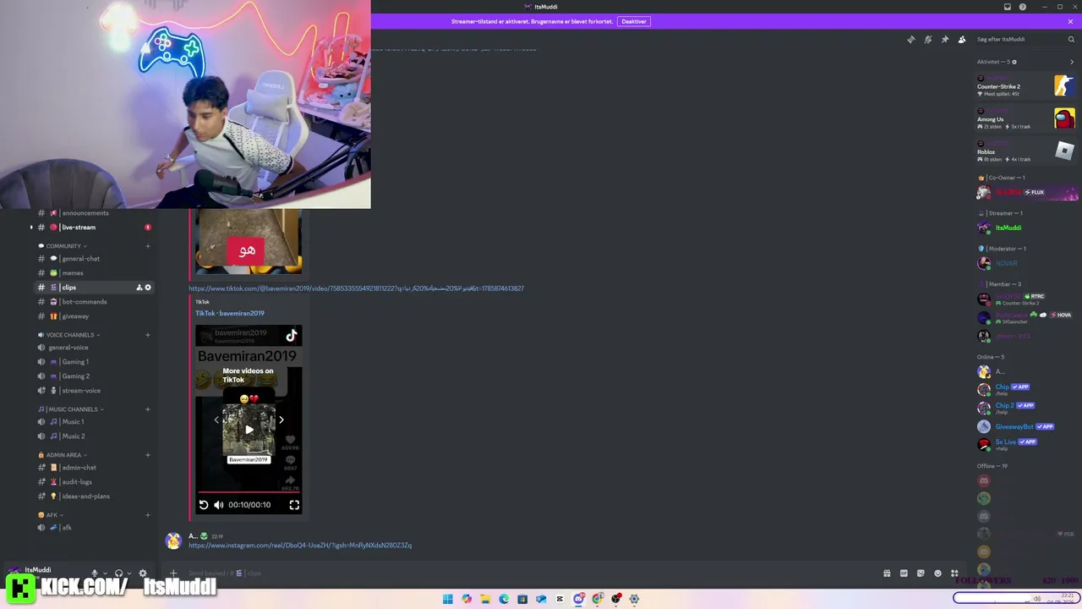Open the ideas-and-plans channel
1082x609 pixels.
94,497
